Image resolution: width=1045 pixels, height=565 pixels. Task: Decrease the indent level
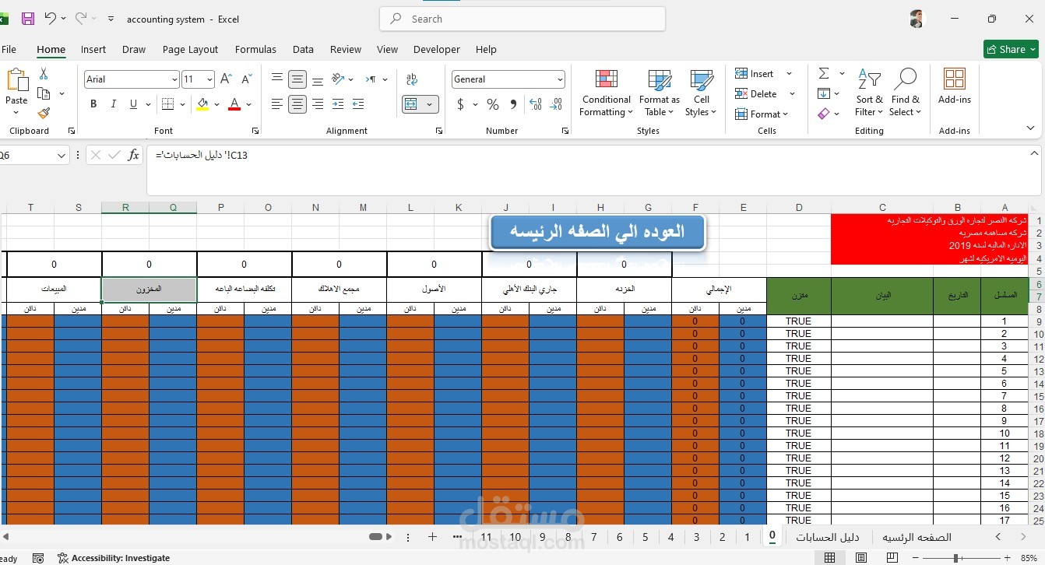337,104
